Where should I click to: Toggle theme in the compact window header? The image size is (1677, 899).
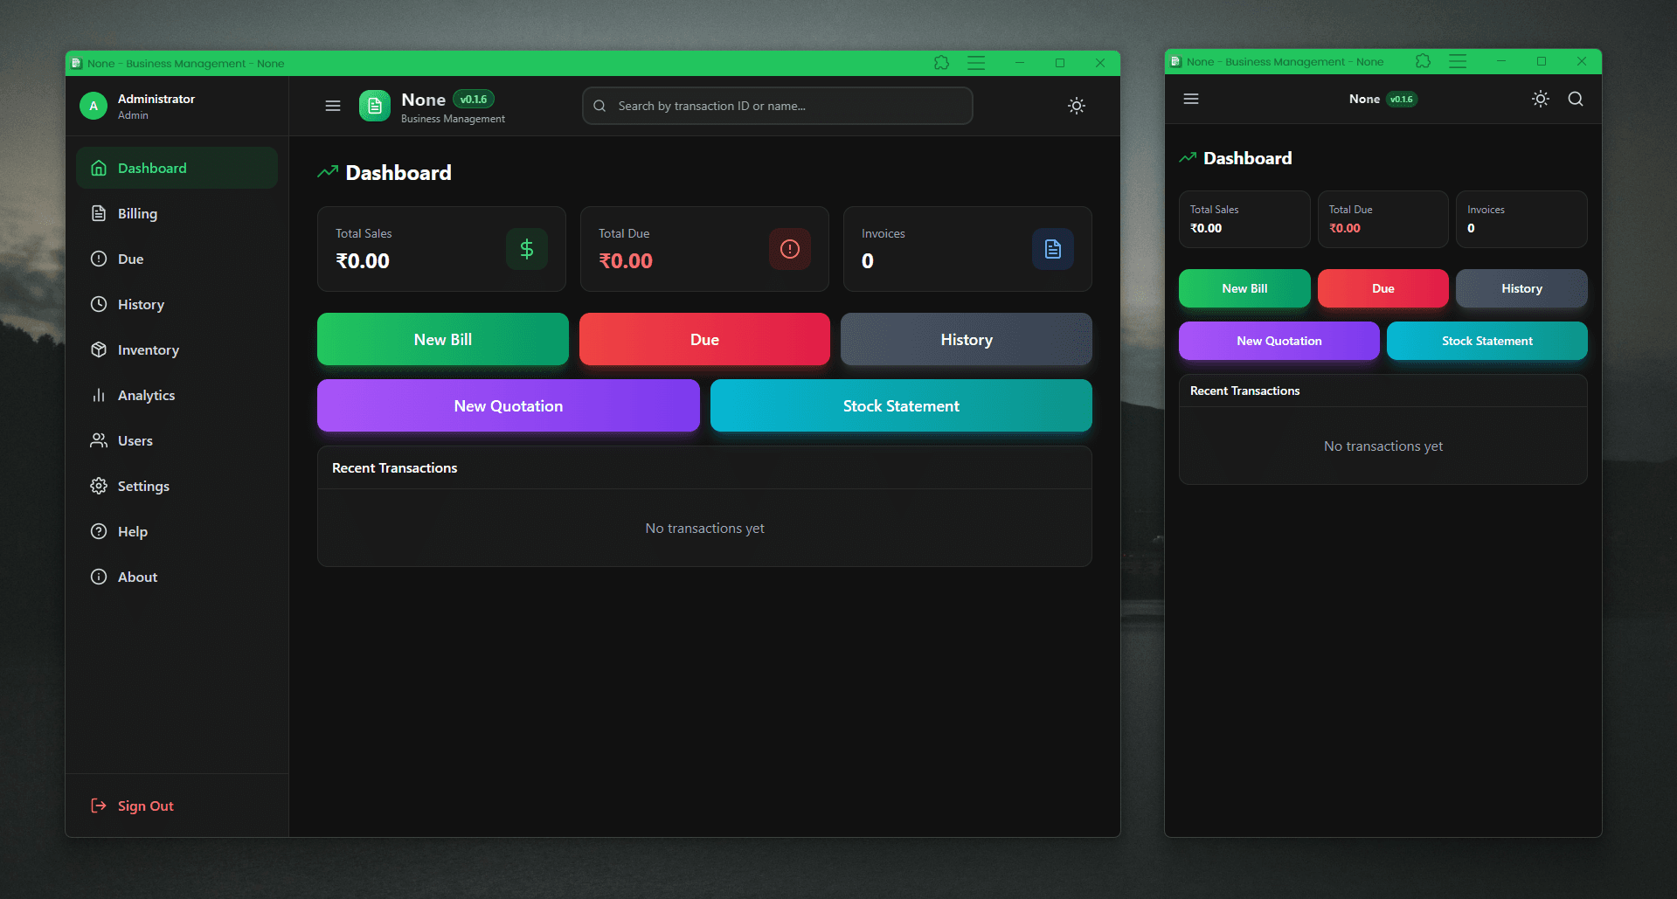click(x=1540, y=99)
